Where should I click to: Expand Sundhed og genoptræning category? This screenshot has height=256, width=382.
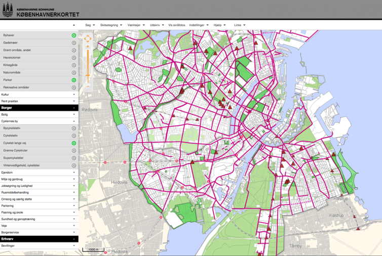[x=39, y=219]
